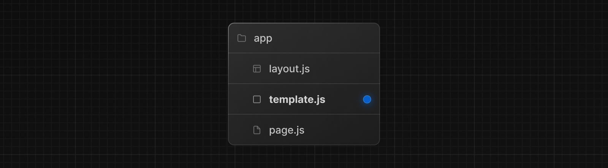Click indent space left of template.js square icon
Image resolution: width=608 pixels, height=168 pixels.
pyautogui.click(x=240, y=100)
